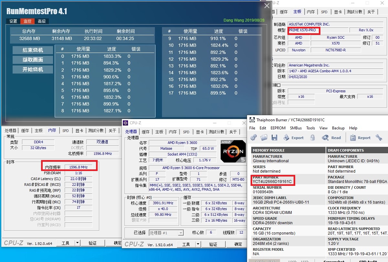The image size is (388, 262).
Task: Click BIOS version 1407 AMD AGESA field
Action: coord(335,71)
